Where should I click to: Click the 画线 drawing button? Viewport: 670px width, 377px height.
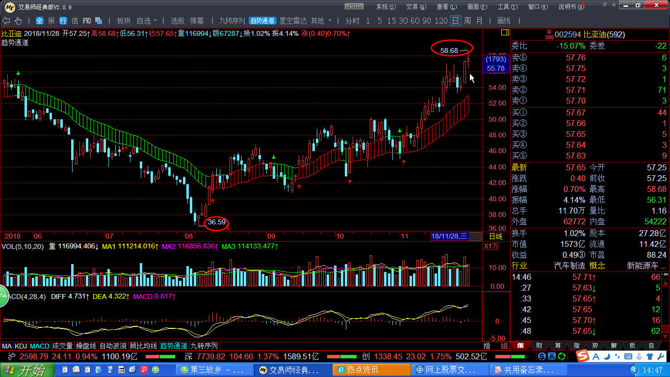(504, 21)
